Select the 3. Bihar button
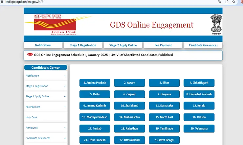Image resolution: width=243 pixels, height=145 pixels. pyautogui.click(x=164, y=83)
